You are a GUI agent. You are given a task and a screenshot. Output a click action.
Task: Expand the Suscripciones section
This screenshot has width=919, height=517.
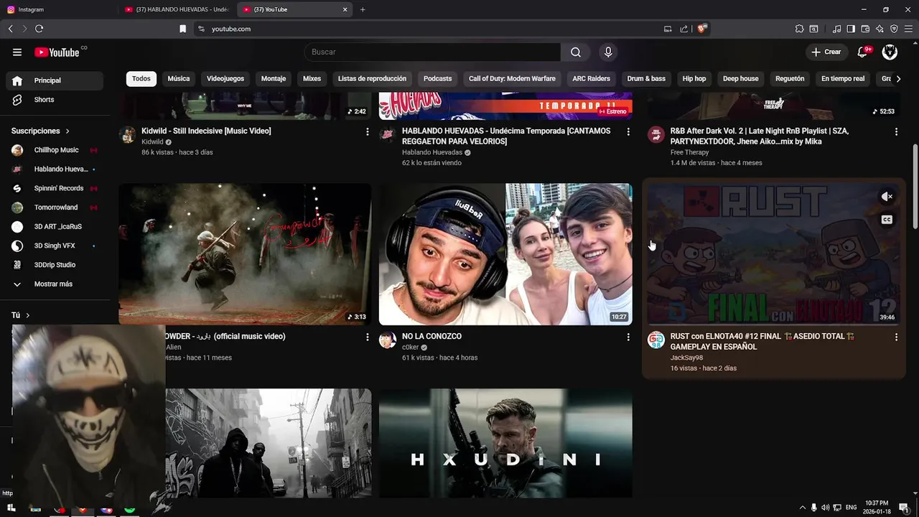[40, 131]
